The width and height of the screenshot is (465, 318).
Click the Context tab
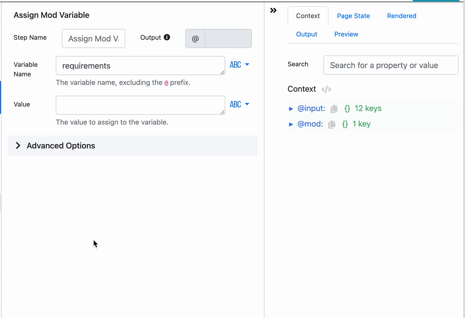click(308, 16)
